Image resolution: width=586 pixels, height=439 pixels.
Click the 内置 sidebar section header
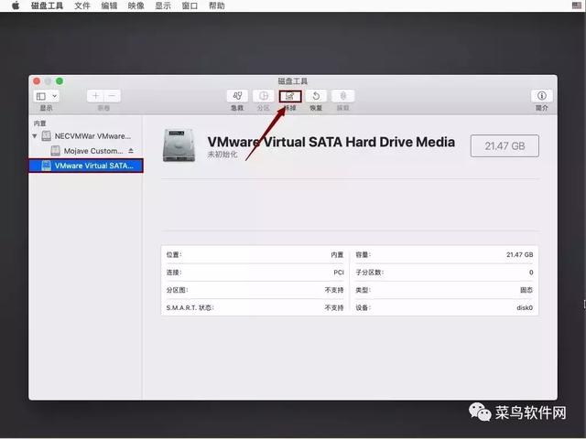(x=40, y=123)
